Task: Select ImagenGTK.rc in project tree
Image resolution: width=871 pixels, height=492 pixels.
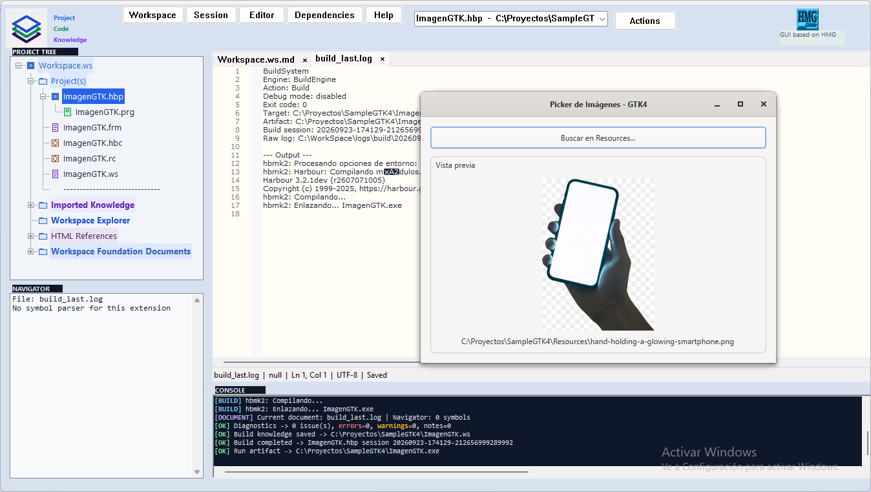Action: [89, 159]
